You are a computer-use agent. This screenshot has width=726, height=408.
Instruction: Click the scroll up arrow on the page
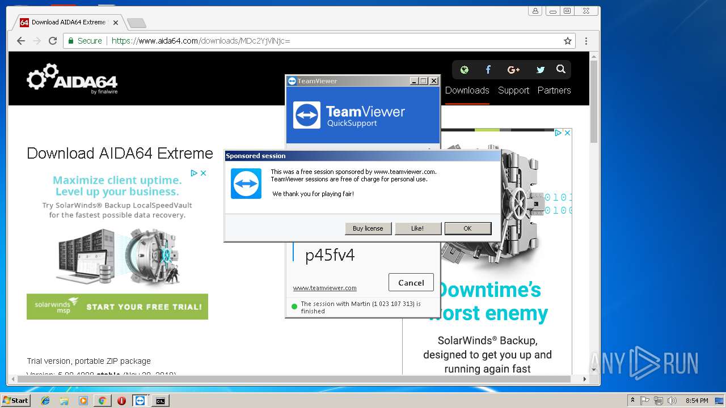click(594, 56)
